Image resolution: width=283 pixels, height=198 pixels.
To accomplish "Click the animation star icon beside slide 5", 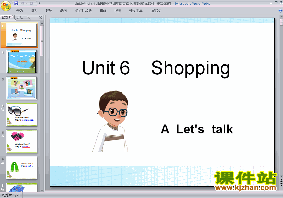I will coord(2,136).
